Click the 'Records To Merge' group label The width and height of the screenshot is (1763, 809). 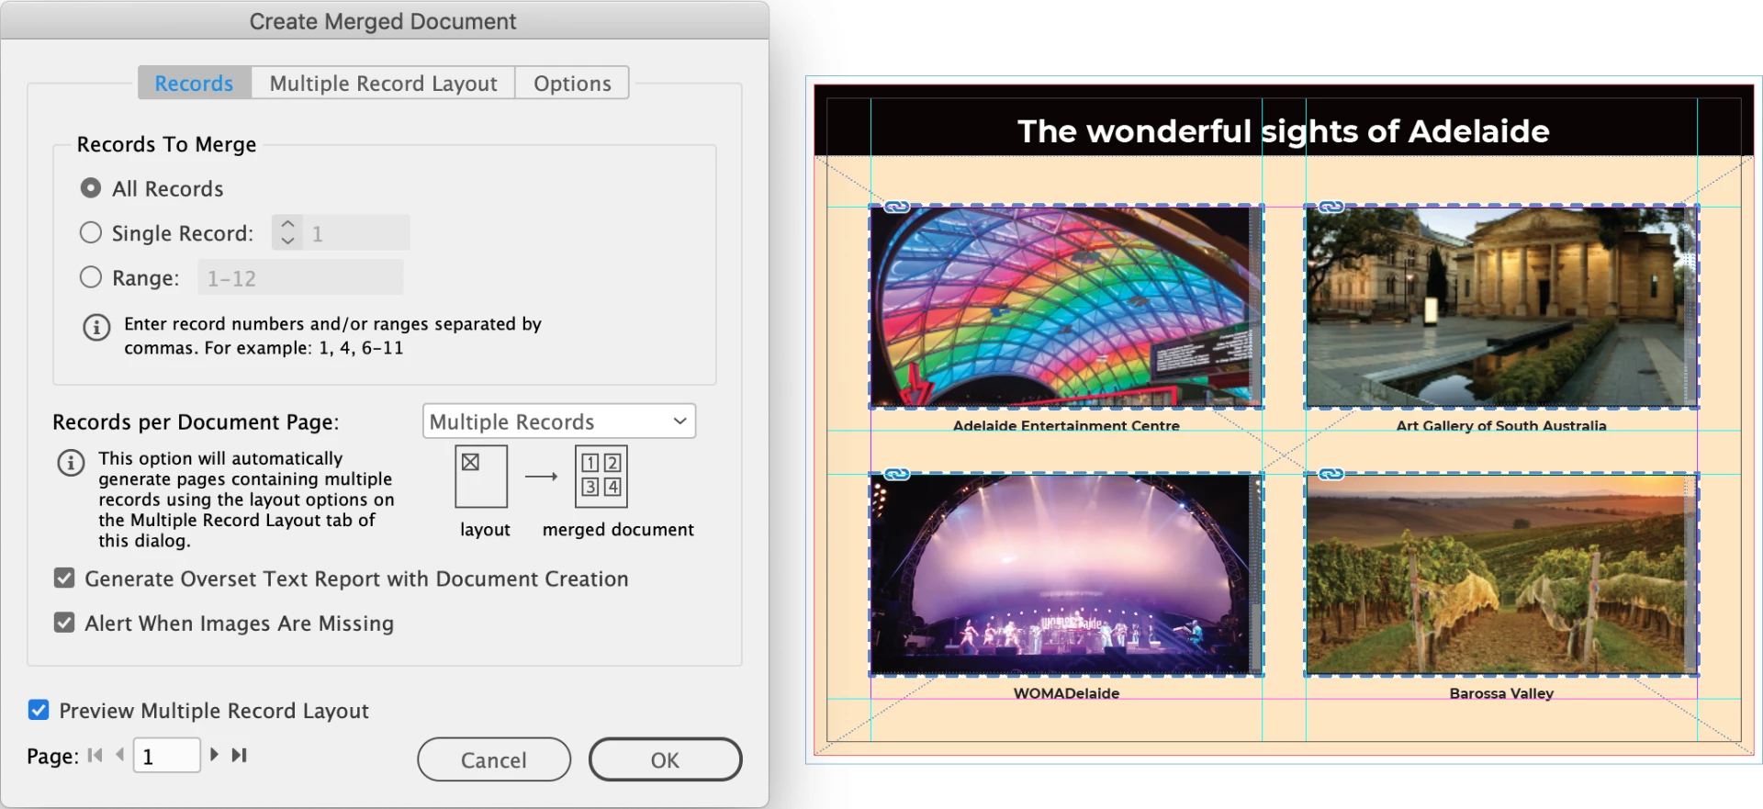(x=166, y=144)
